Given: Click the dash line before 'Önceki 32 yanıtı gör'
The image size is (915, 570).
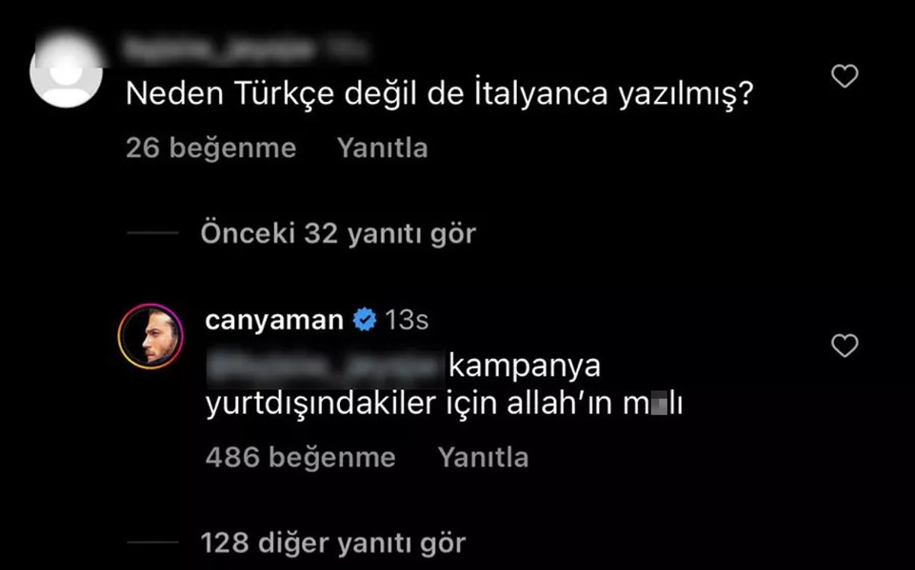Looking at the screenshot, I should pyautogui.click(x=152, y=234).
